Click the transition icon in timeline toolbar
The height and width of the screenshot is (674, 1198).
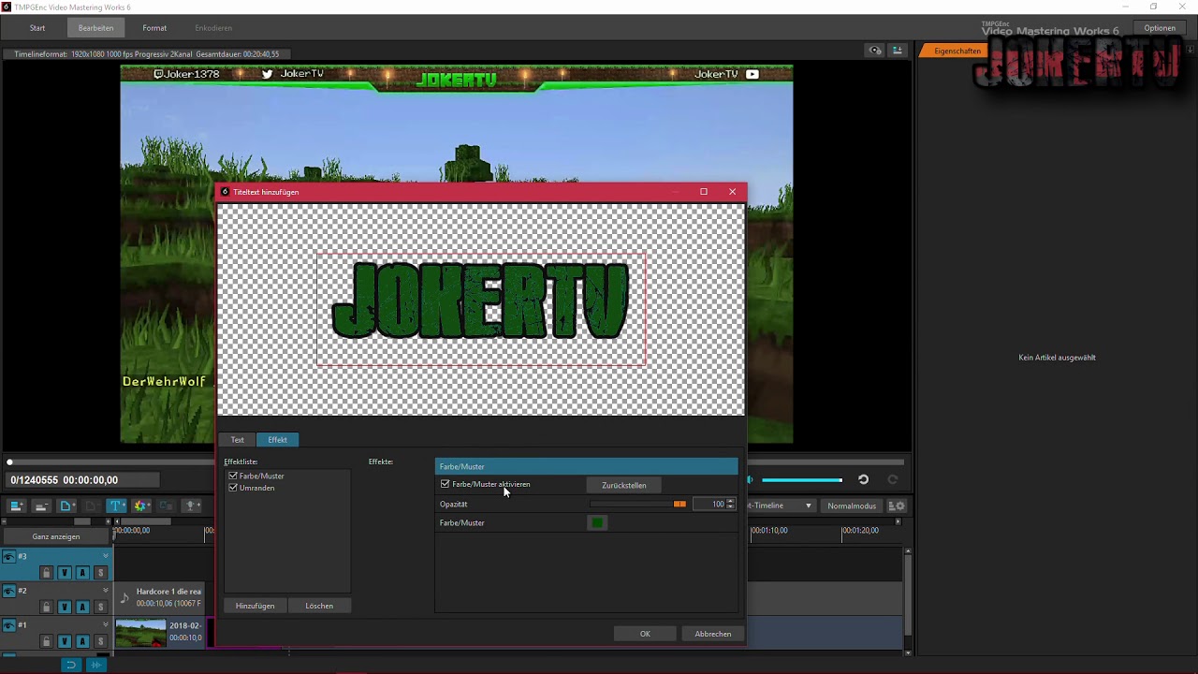tap(166, 505)
